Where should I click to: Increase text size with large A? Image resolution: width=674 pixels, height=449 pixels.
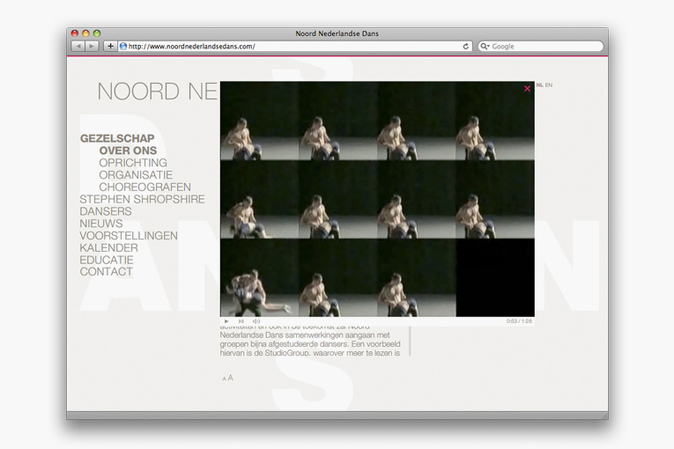[x=231, y=378]
